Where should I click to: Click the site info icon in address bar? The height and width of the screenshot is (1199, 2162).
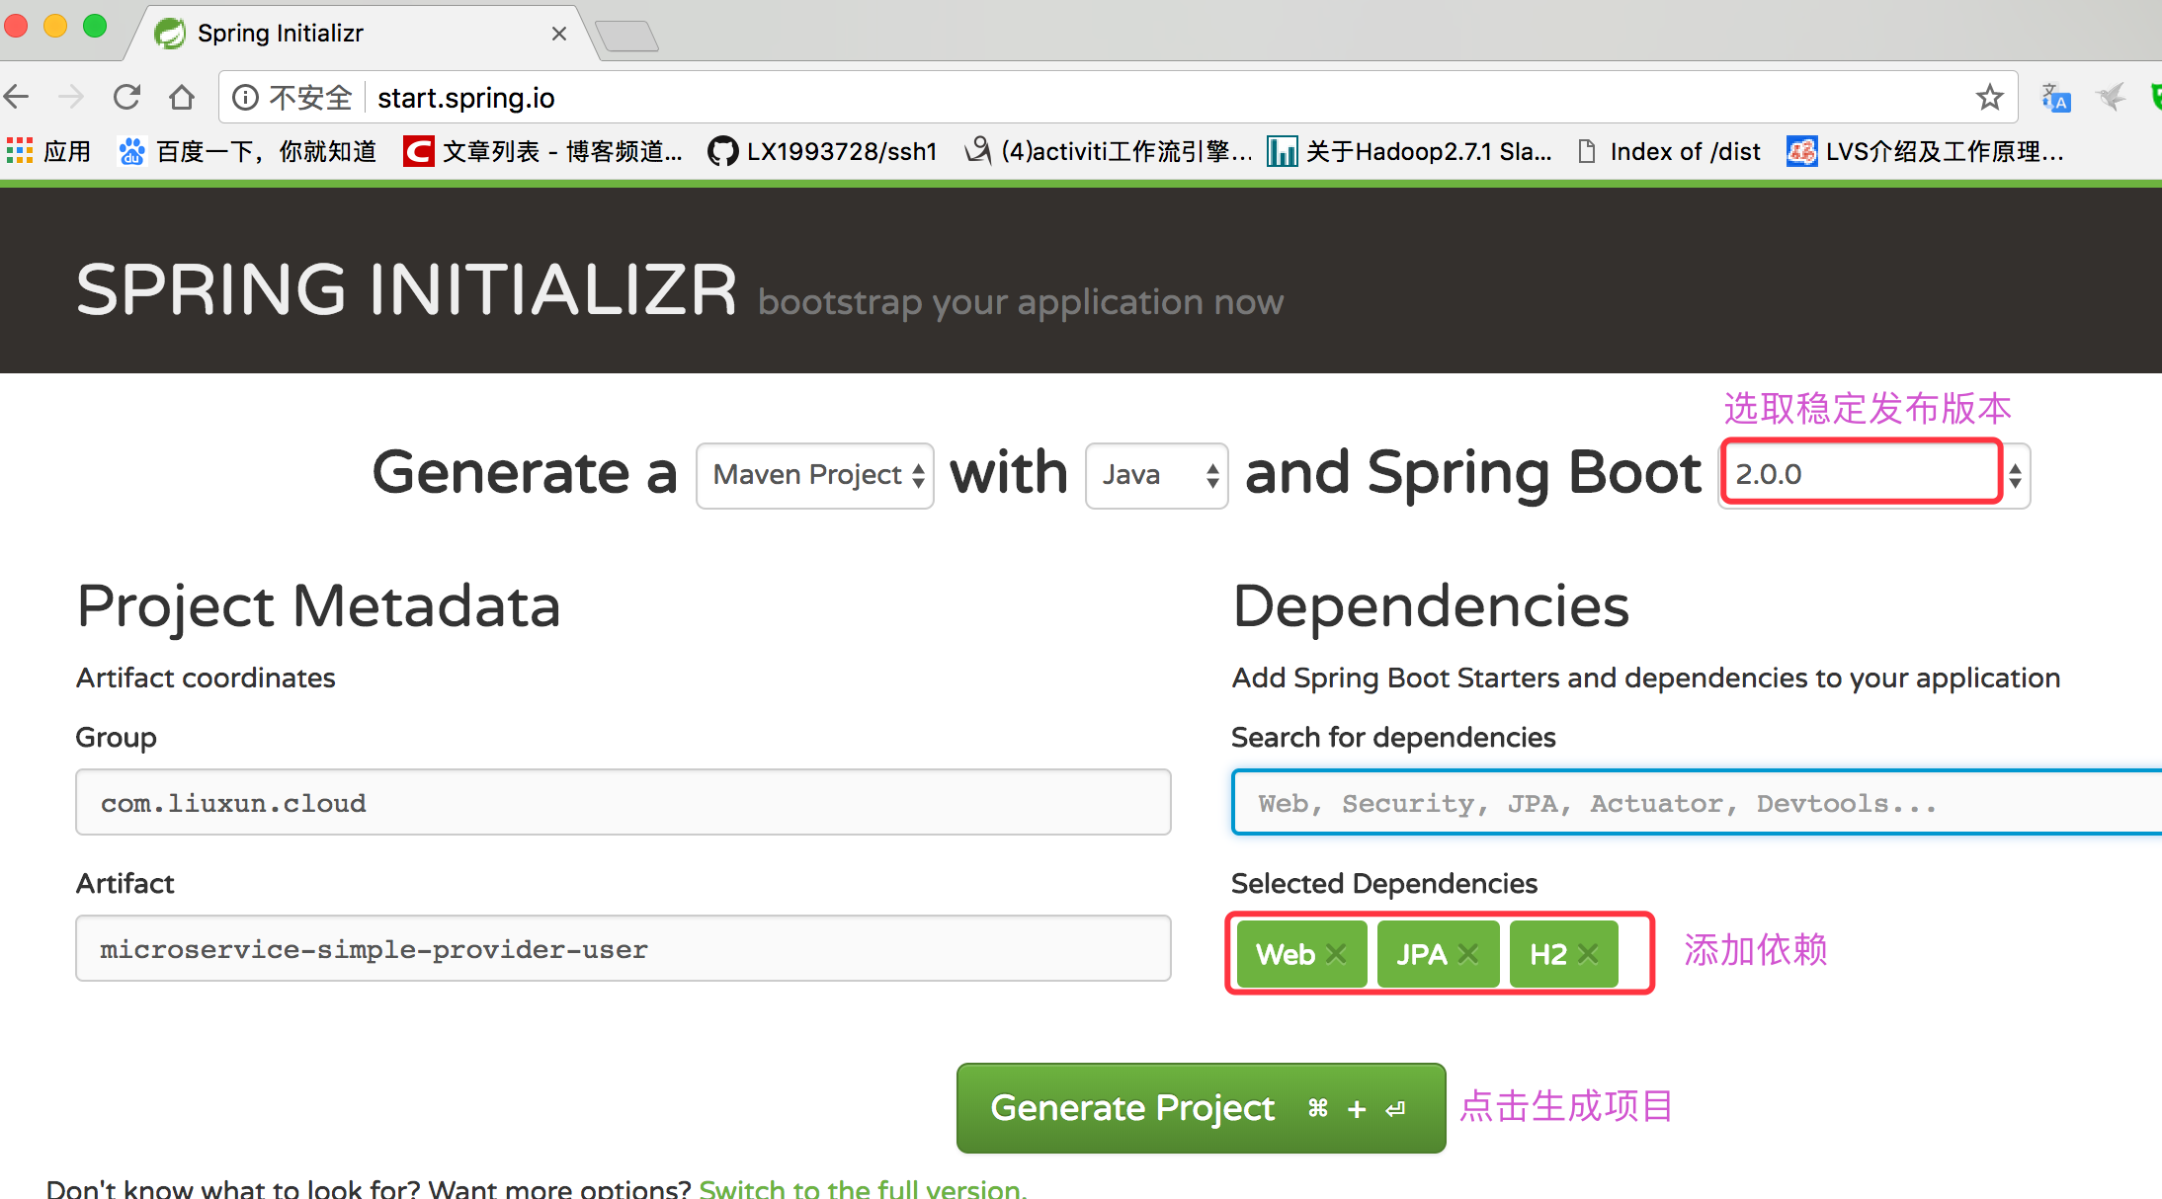(245, 98)
